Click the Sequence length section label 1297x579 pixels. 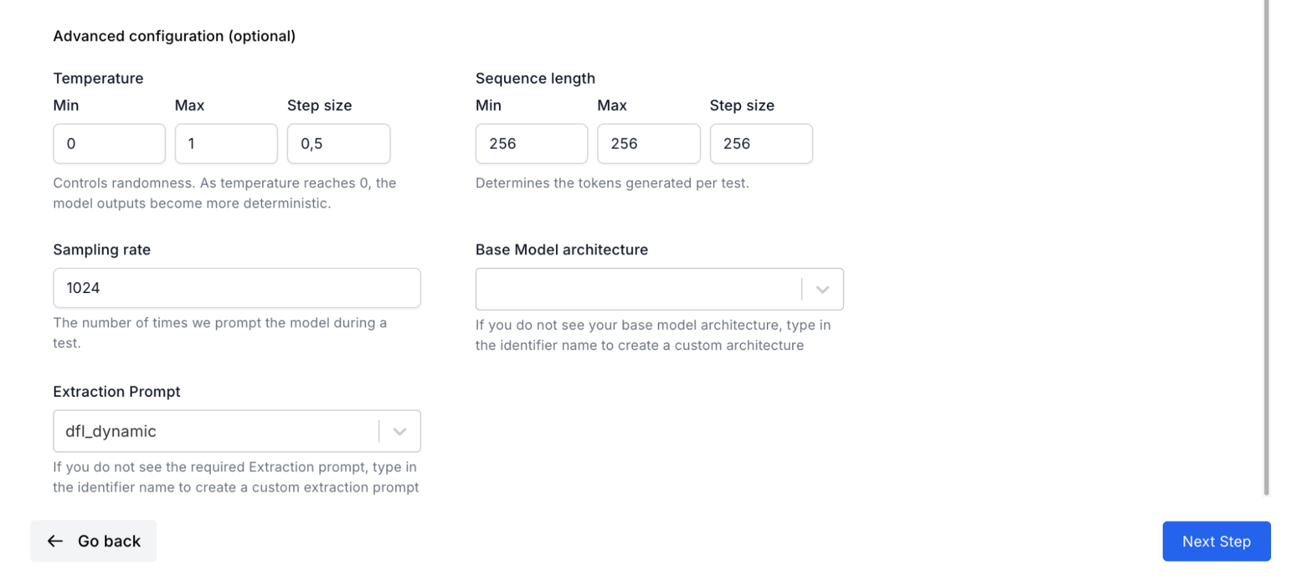tap(535, 78)
